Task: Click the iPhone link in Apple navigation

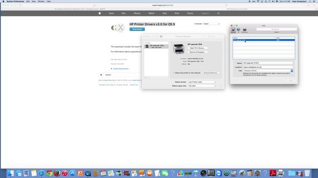Action: coord(137,13)
